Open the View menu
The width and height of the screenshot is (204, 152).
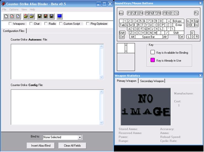pyautogui.click(x=24, y=10)
